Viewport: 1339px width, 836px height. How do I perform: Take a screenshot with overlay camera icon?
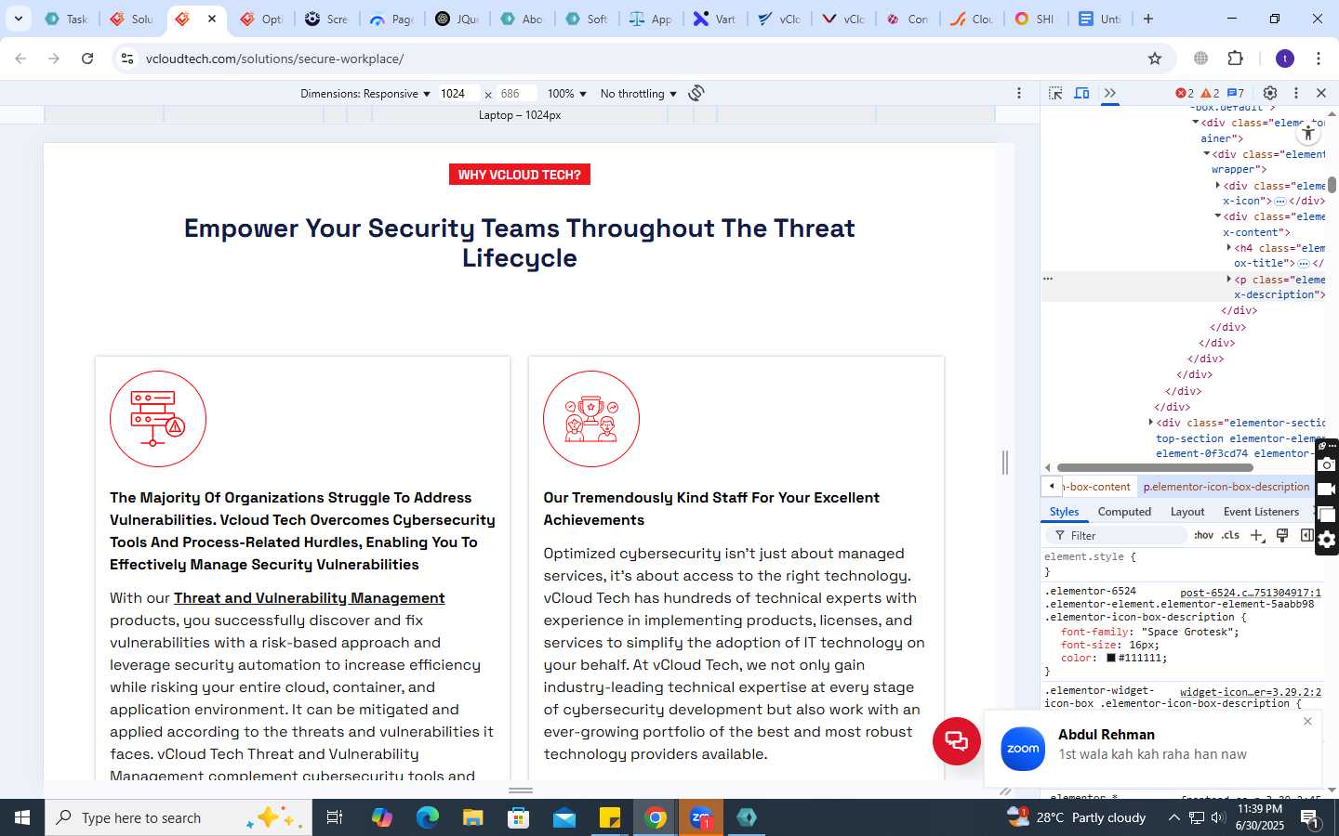coord(1327,464)
